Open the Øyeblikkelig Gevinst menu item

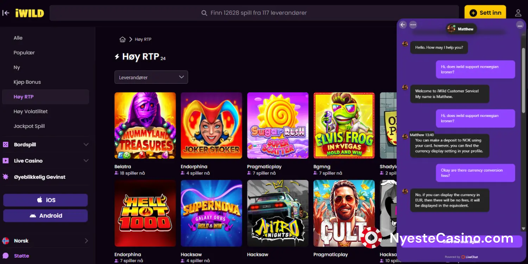point(40,177)
